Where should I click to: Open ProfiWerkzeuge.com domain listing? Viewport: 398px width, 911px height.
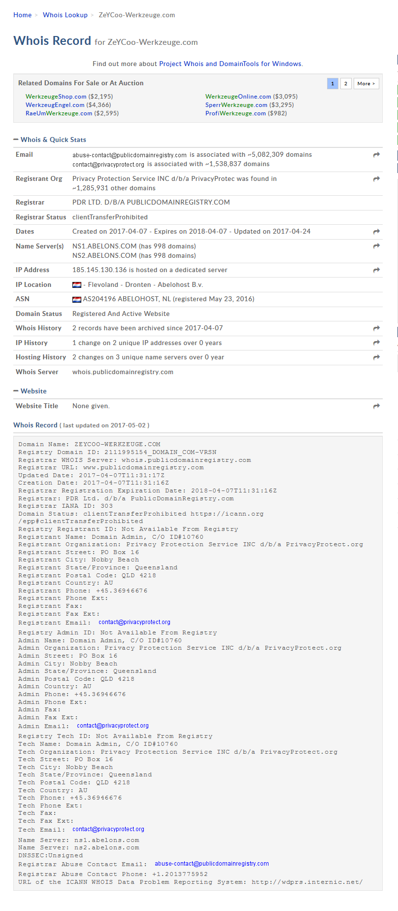(235, 113)
